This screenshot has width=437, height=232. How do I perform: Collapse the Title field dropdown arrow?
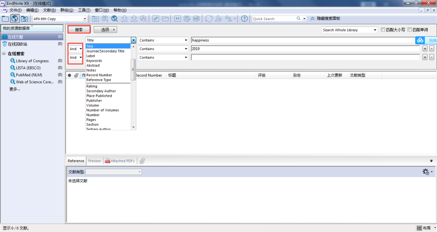click(134, 40)
